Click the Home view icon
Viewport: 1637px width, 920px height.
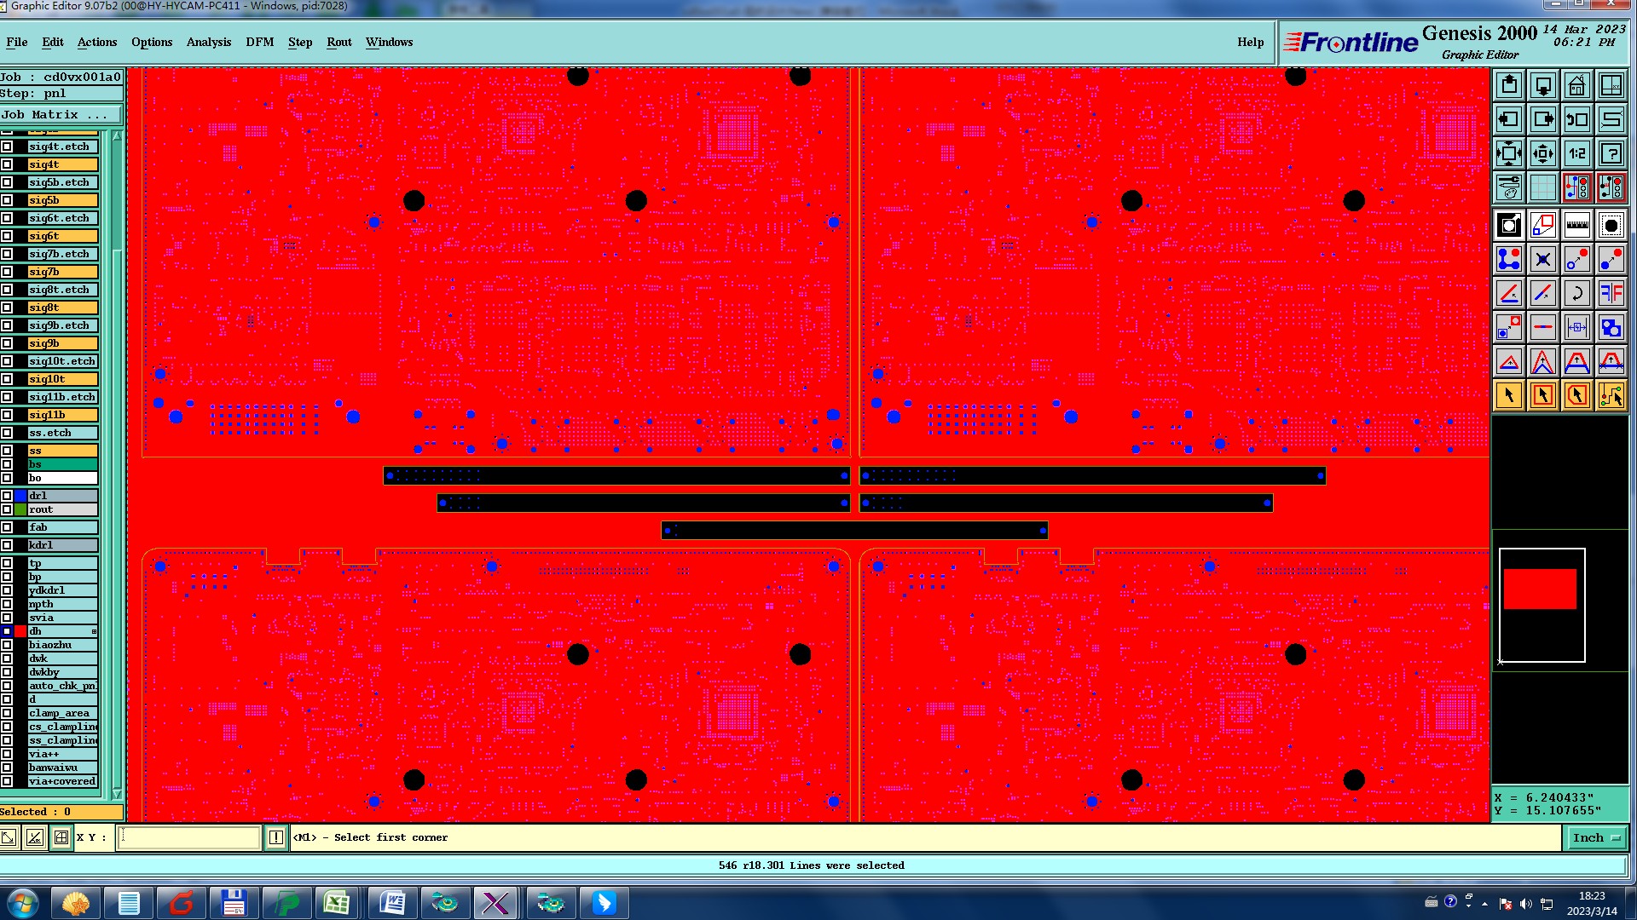pos(1576,85)
